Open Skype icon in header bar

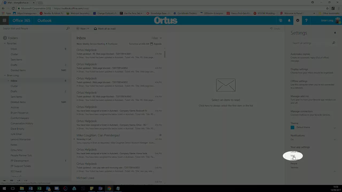[x=281, y=21]
